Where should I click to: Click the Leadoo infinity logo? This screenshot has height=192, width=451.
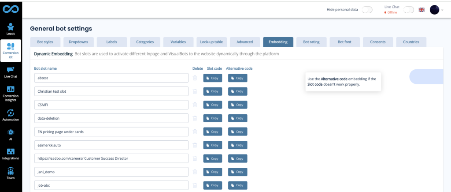(x=11, y=9)
